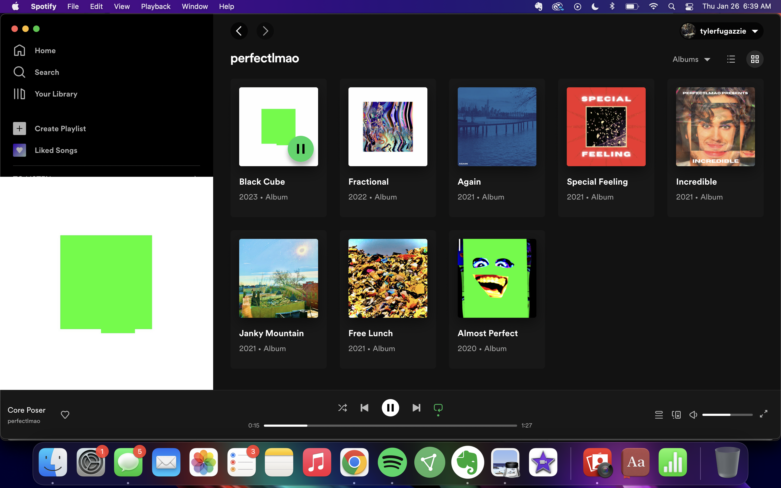Screen dimensions: 781x488
Task: Click the Queue icon in the player bar
Action: point(659,415)
